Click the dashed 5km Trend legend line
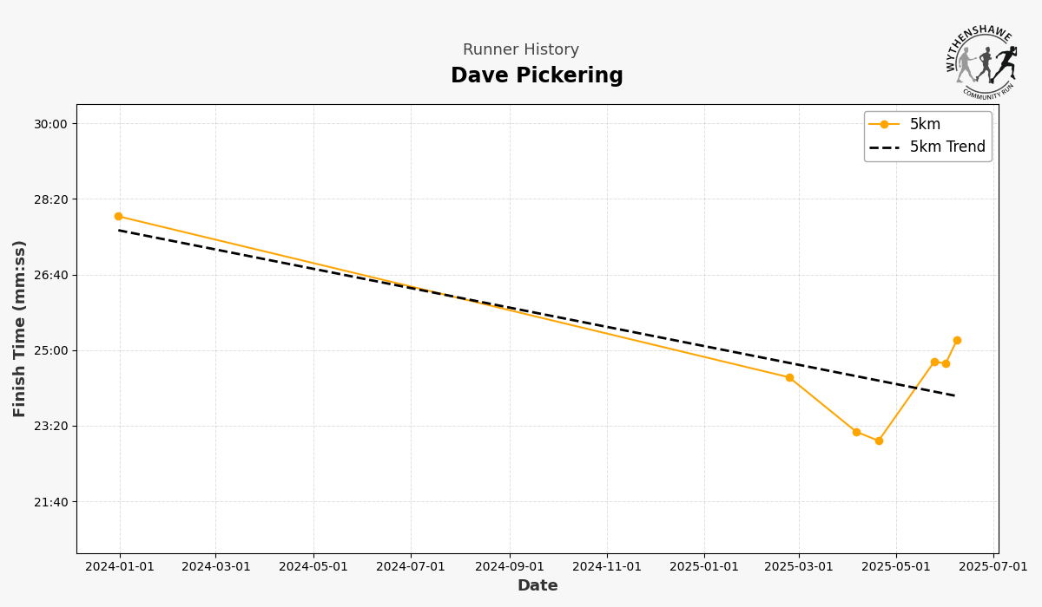The image size is (1042, 607). click(x=884, y=147)
